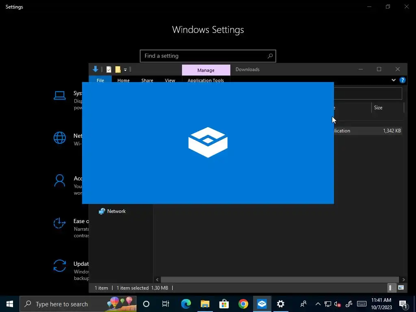The height and width of the screenshot is (312, 416).
Task: Click the taskbar search box
Action: pyautogui.click(x=78, y=304)
